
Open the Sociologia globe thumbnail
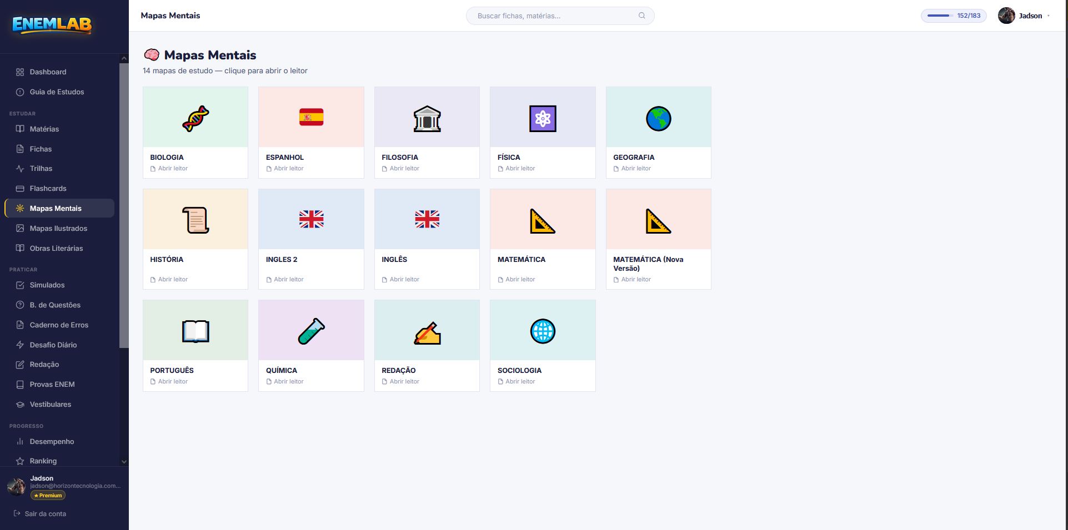(543, 330)
